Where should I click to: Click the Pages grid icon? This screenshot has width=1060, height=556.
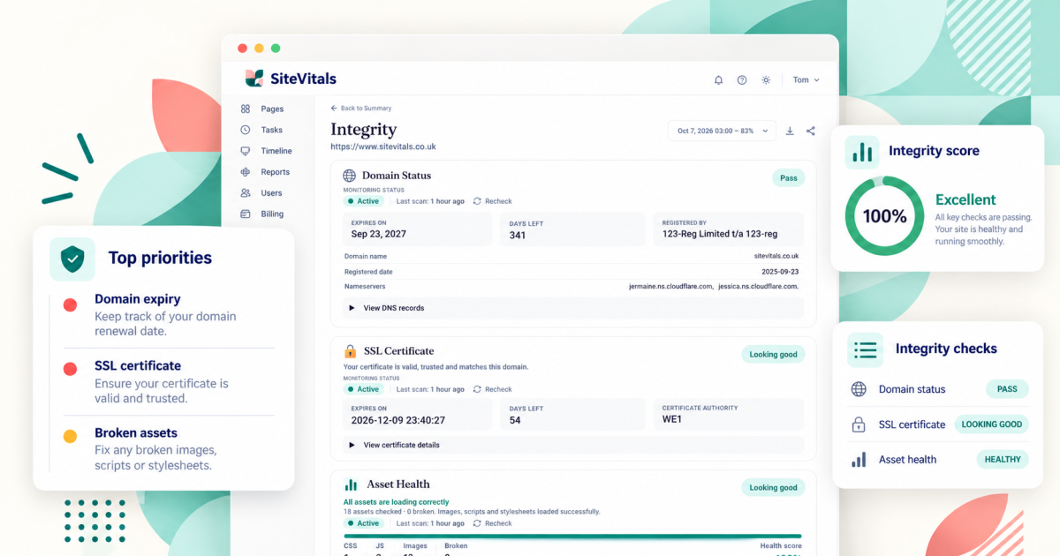coord(245,109)
